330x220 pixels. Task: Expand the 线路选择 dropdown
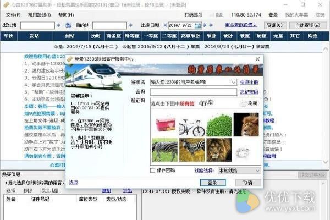(239, 170)
